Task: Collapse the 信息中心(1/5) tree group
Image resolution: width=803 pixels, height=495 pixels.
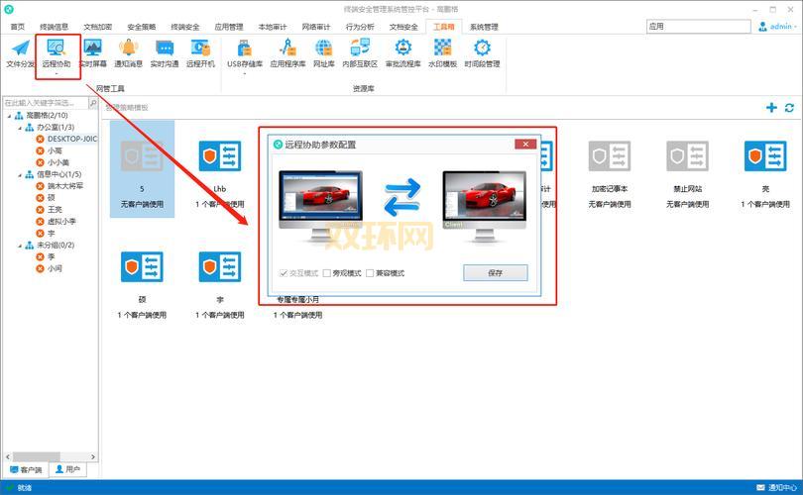Action: click(x=19, y=174)
